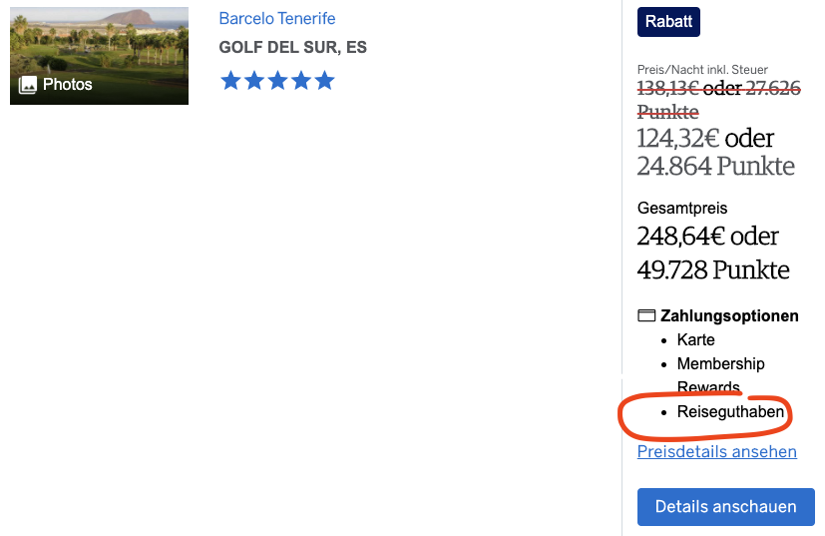The image size is (825, 536).
Task: Click the GOLF DEL SUR, ES location text
Action: [293, 48]
